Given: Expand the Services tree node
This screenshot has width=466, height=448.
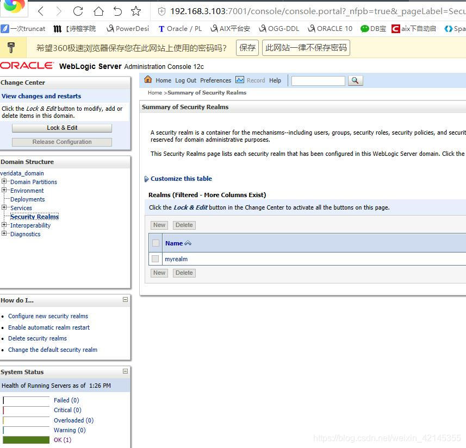Looking at the screenshot, I should (4, 207).
